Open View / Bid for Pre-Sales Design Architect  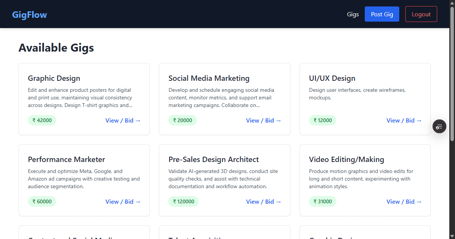(264, 201)
